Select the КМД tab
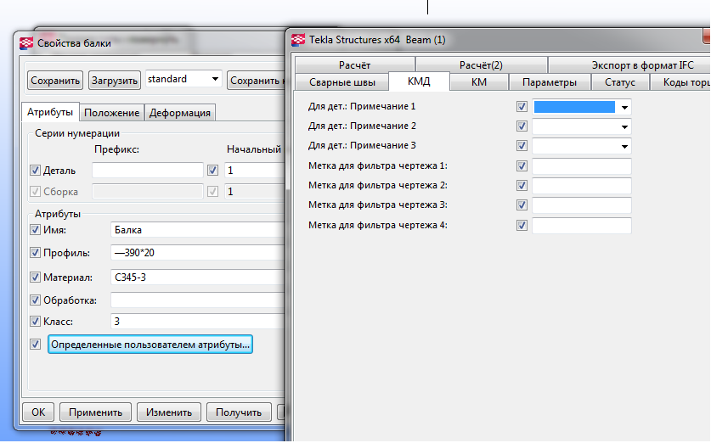Image resolution: width=711 pixels, height=443 pixels. [419, 81]
